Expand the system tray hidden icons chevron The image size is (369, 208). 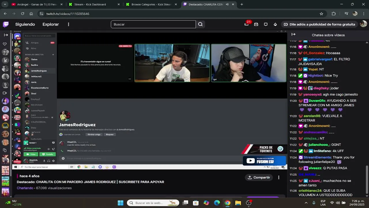[x=306, y=203]
